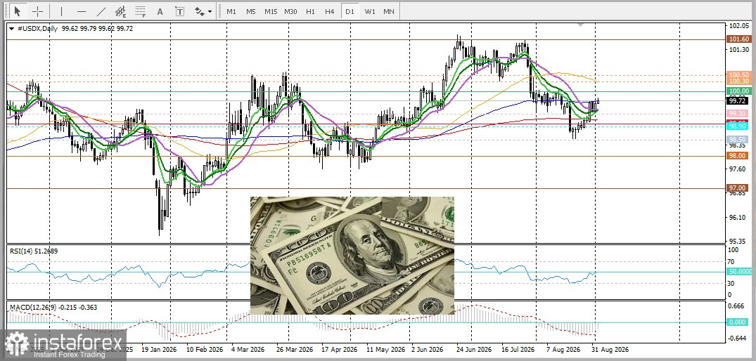The width and height of the screenshot is (756, 361).
Task: Switch chart to M5 timeframe
Action: click(251, 11)
